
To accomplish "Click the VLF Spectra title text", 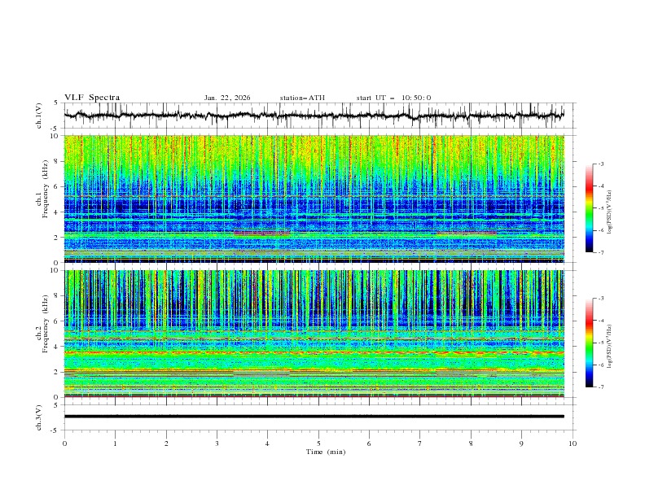I will [92, 97].
